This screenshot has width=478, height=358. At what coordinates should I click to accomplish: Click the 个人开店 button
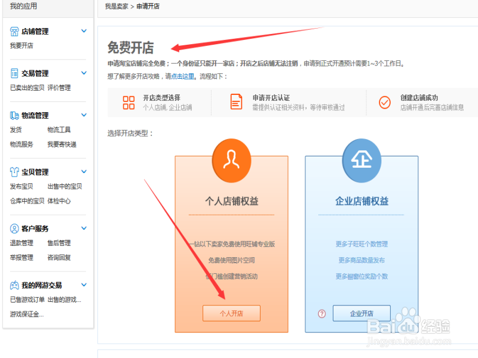tap(231, 313)
